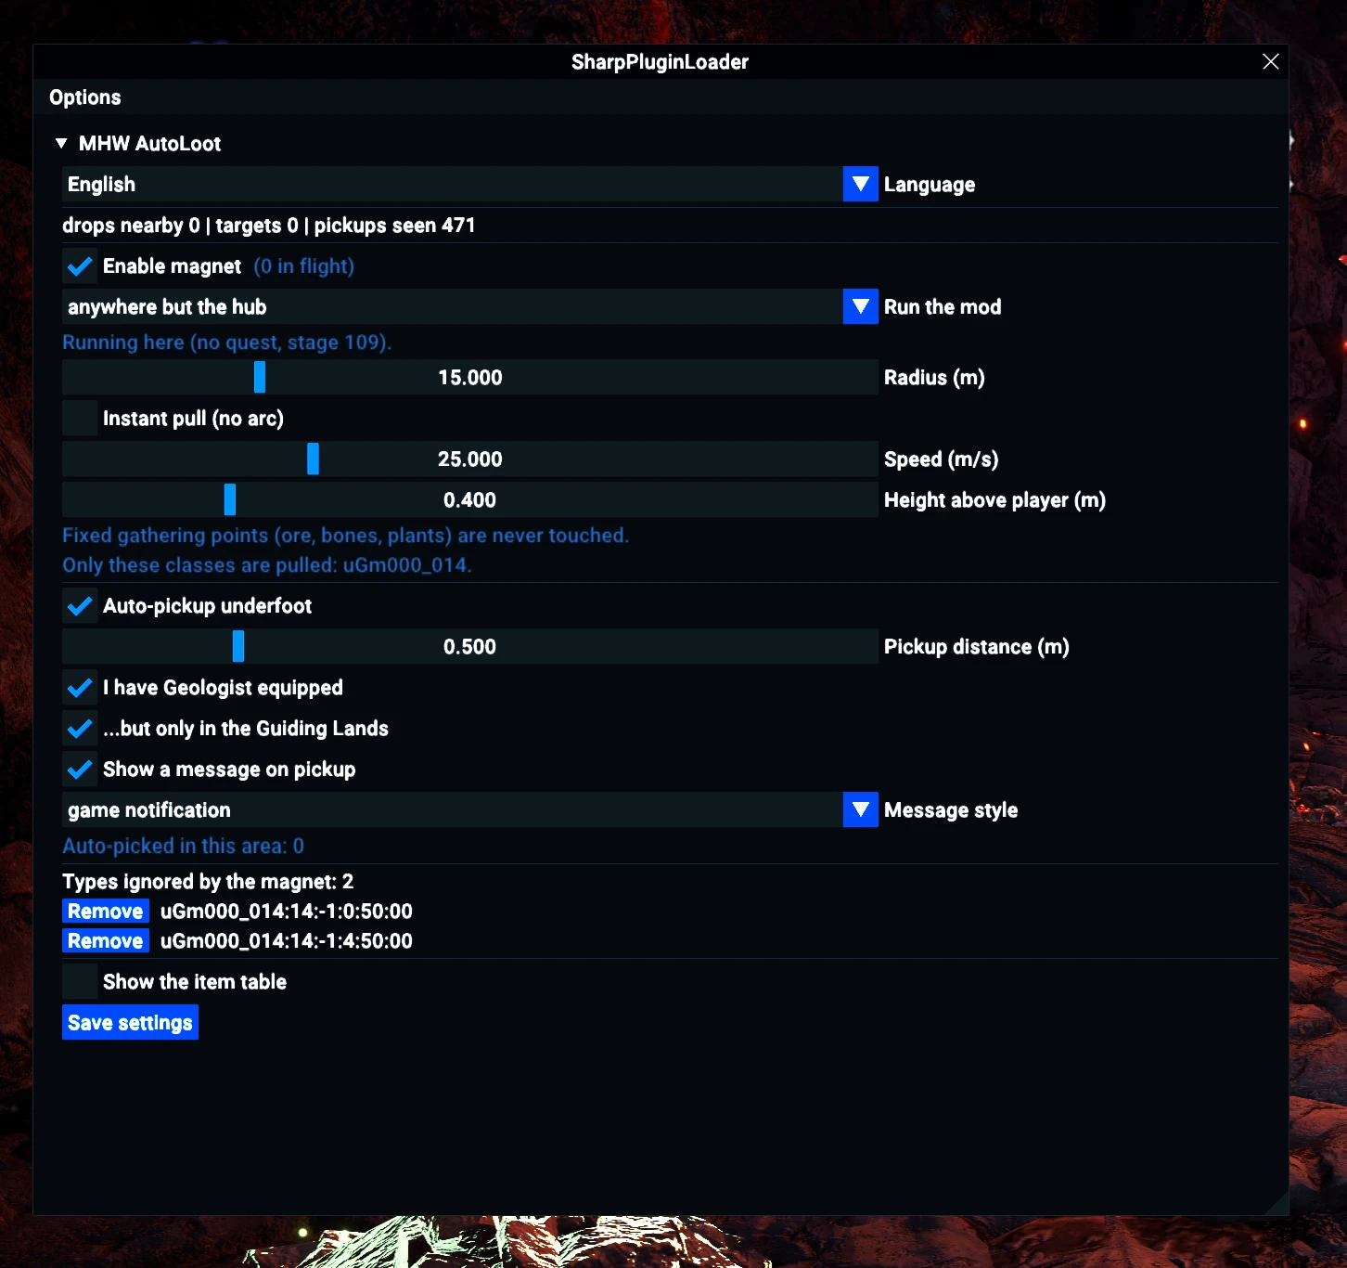Click the 'Language' label
This screenshot has height=1268, width=1347.
click(x=930, y=185)
